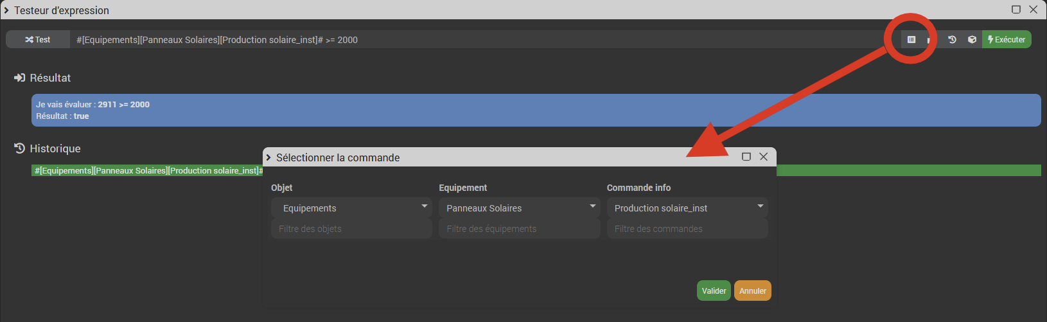Screen dimensions: 1047x322
Task: Maximize the Testeur d'expression window
Action: tap(1016, 10)
